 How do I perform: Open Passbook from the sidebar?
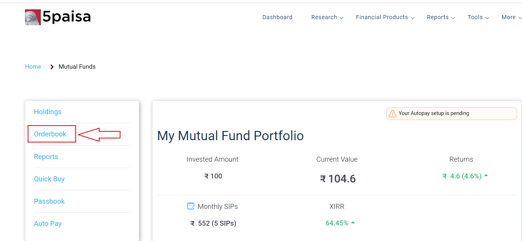49,201
